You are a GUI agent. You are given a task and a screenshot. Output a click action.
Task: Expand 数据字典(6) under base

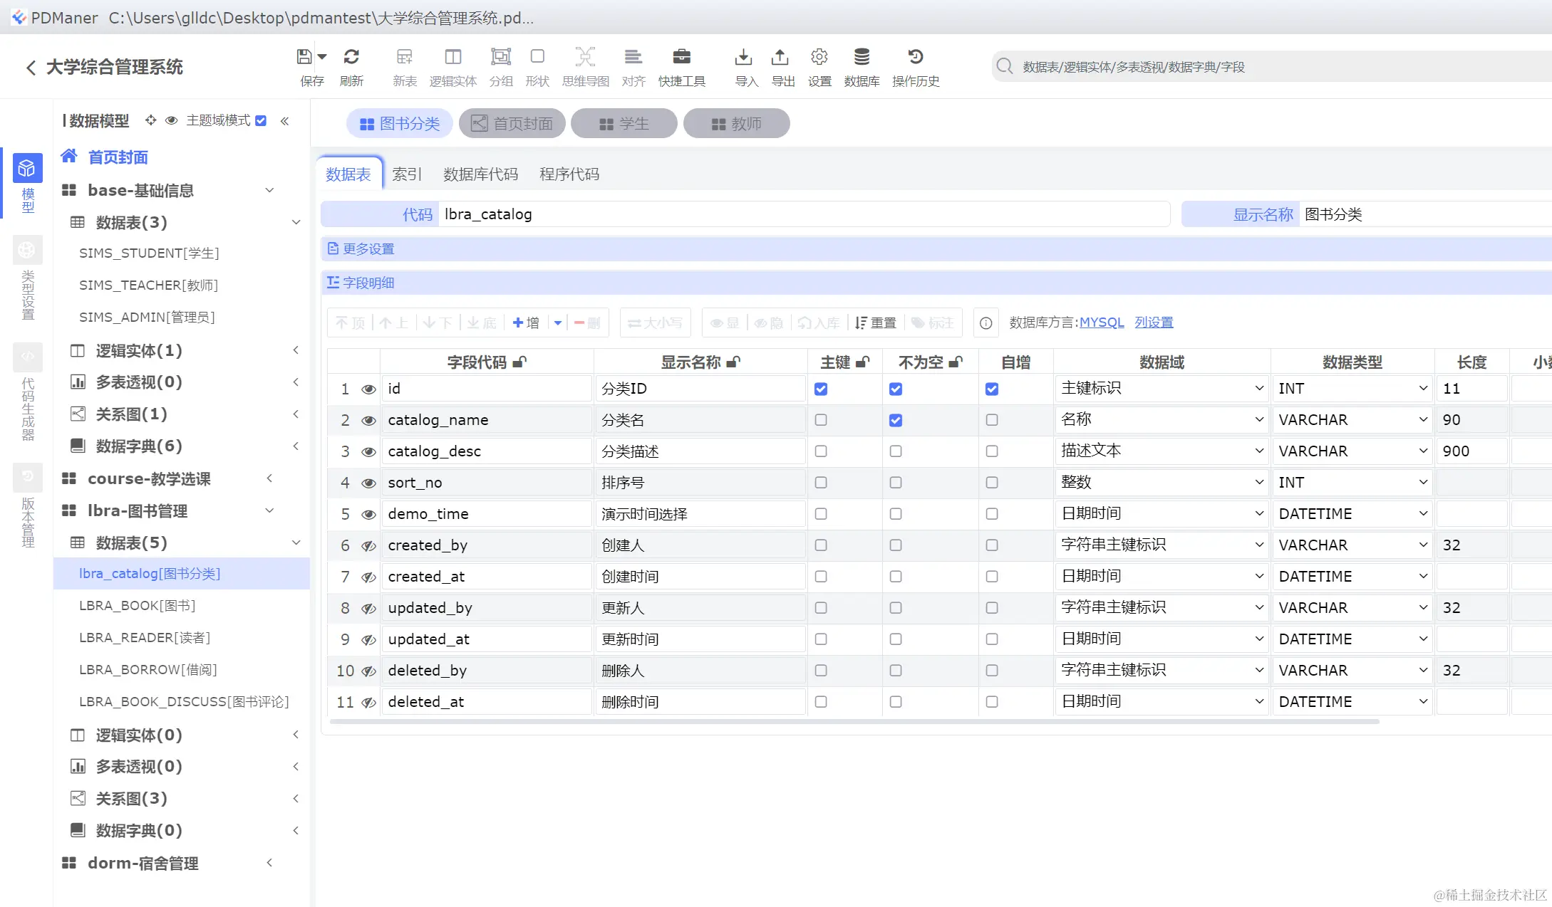coord(296,446)
